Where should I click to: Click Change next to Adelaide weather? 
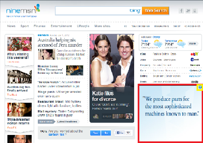156,37
